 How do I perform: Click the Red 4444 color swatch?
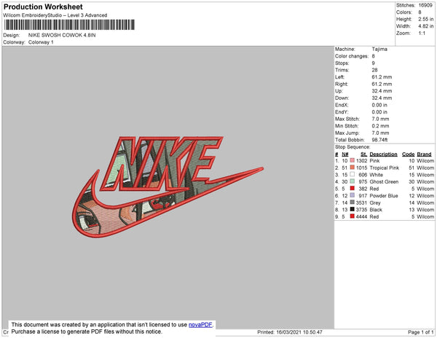coord(353,216)
